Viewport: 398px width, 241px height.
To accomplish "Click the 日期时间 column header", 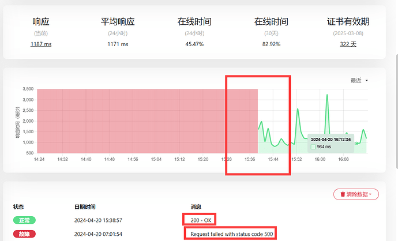I will point(85,207).
